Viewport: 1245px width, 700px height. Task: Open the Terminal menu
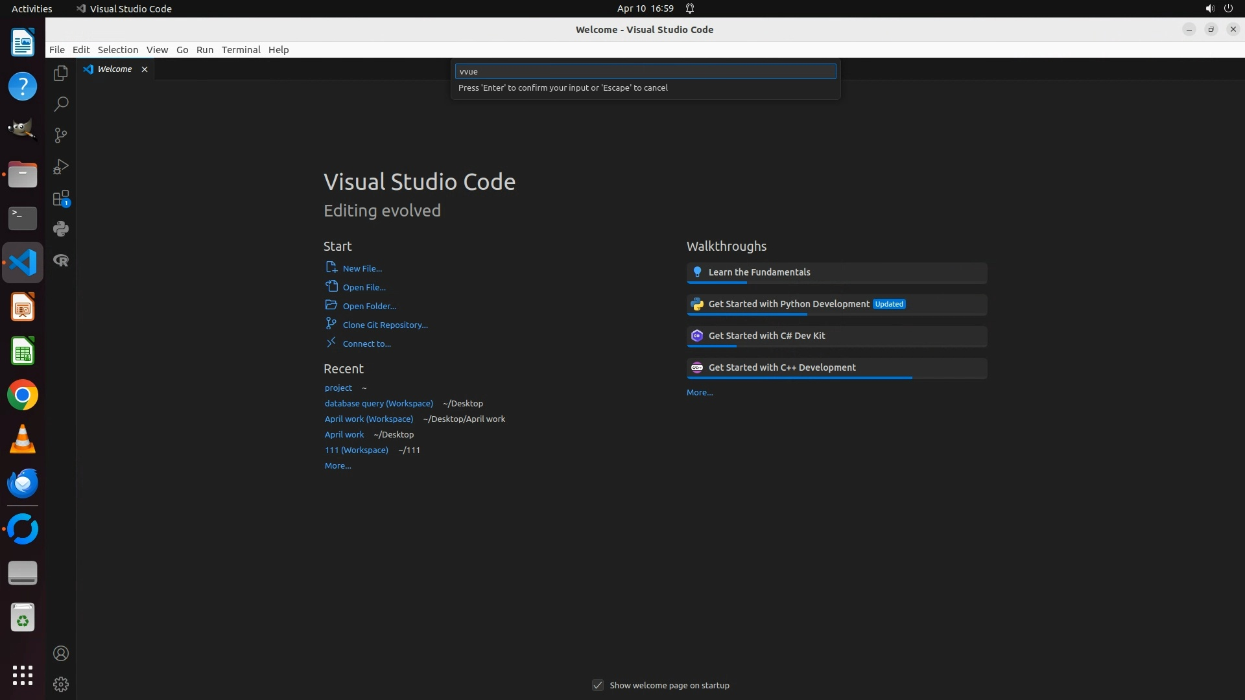point(241,50)
